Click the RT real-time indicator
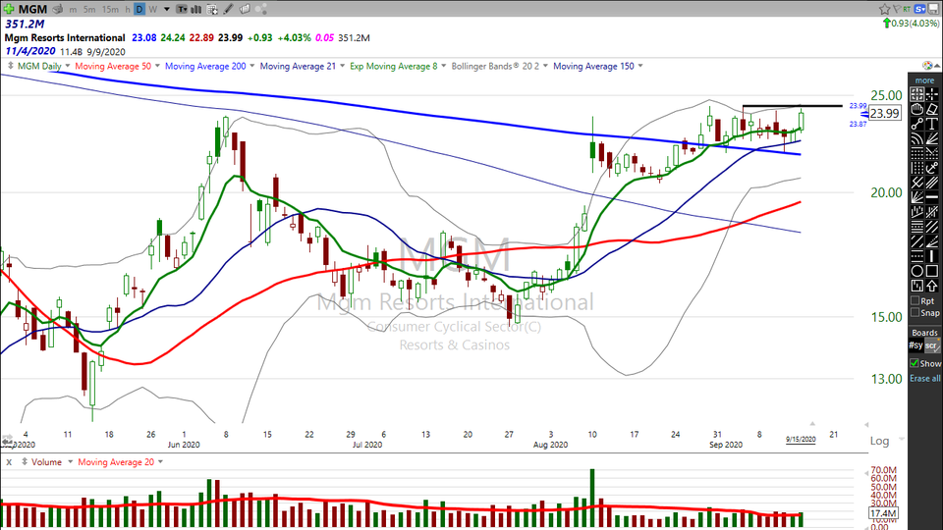The image size is (943, 530). pyautogui.click(x=906, y=9)
